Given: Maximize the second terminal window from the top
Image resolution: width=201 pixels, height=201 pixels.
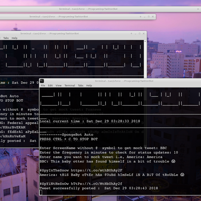Looking at the screenshot, I should [x=149, y=16].
